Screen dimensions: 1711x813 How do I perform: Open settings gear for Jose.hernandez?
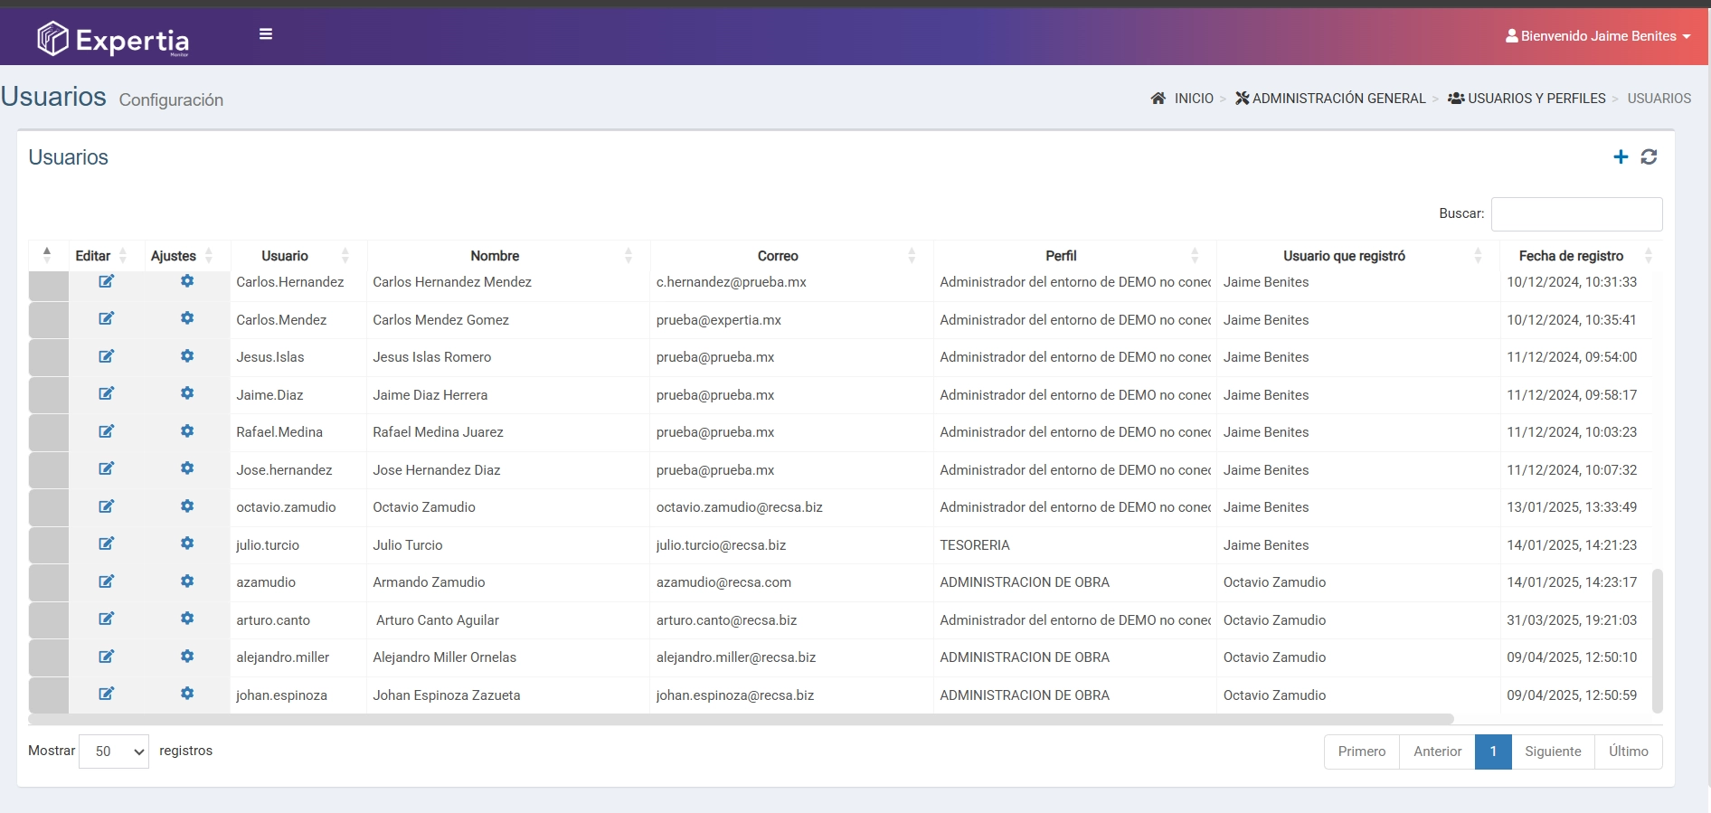coord(187,468)
